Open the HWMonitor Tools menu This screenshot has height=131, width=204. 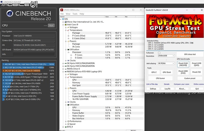75,14
